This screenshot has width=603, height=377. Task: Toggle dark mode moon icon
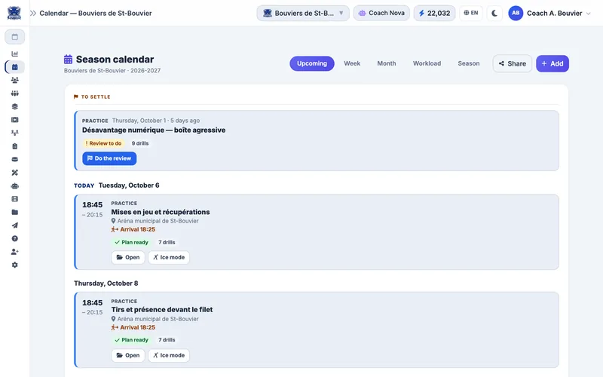(x=494, y=13)
